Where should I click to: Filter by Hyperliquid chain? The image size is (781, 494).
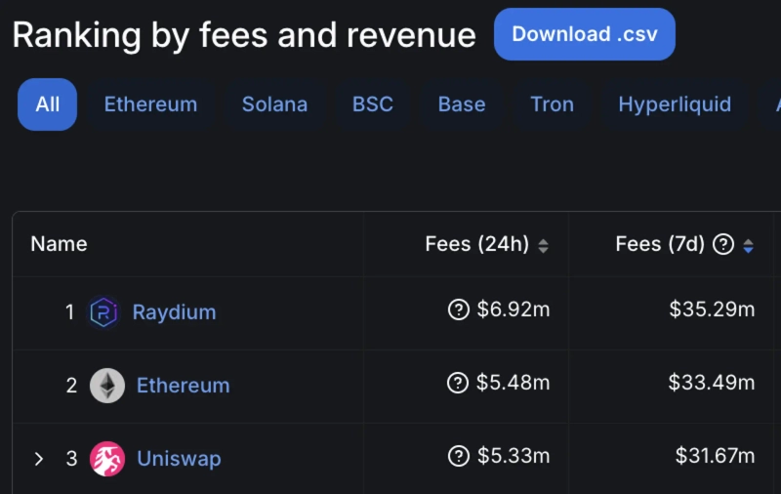[x=675, y=104]
